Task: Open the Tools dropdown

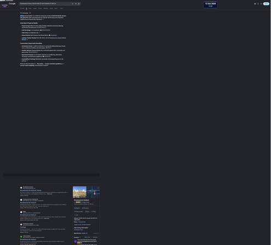Action: (62, 8)
